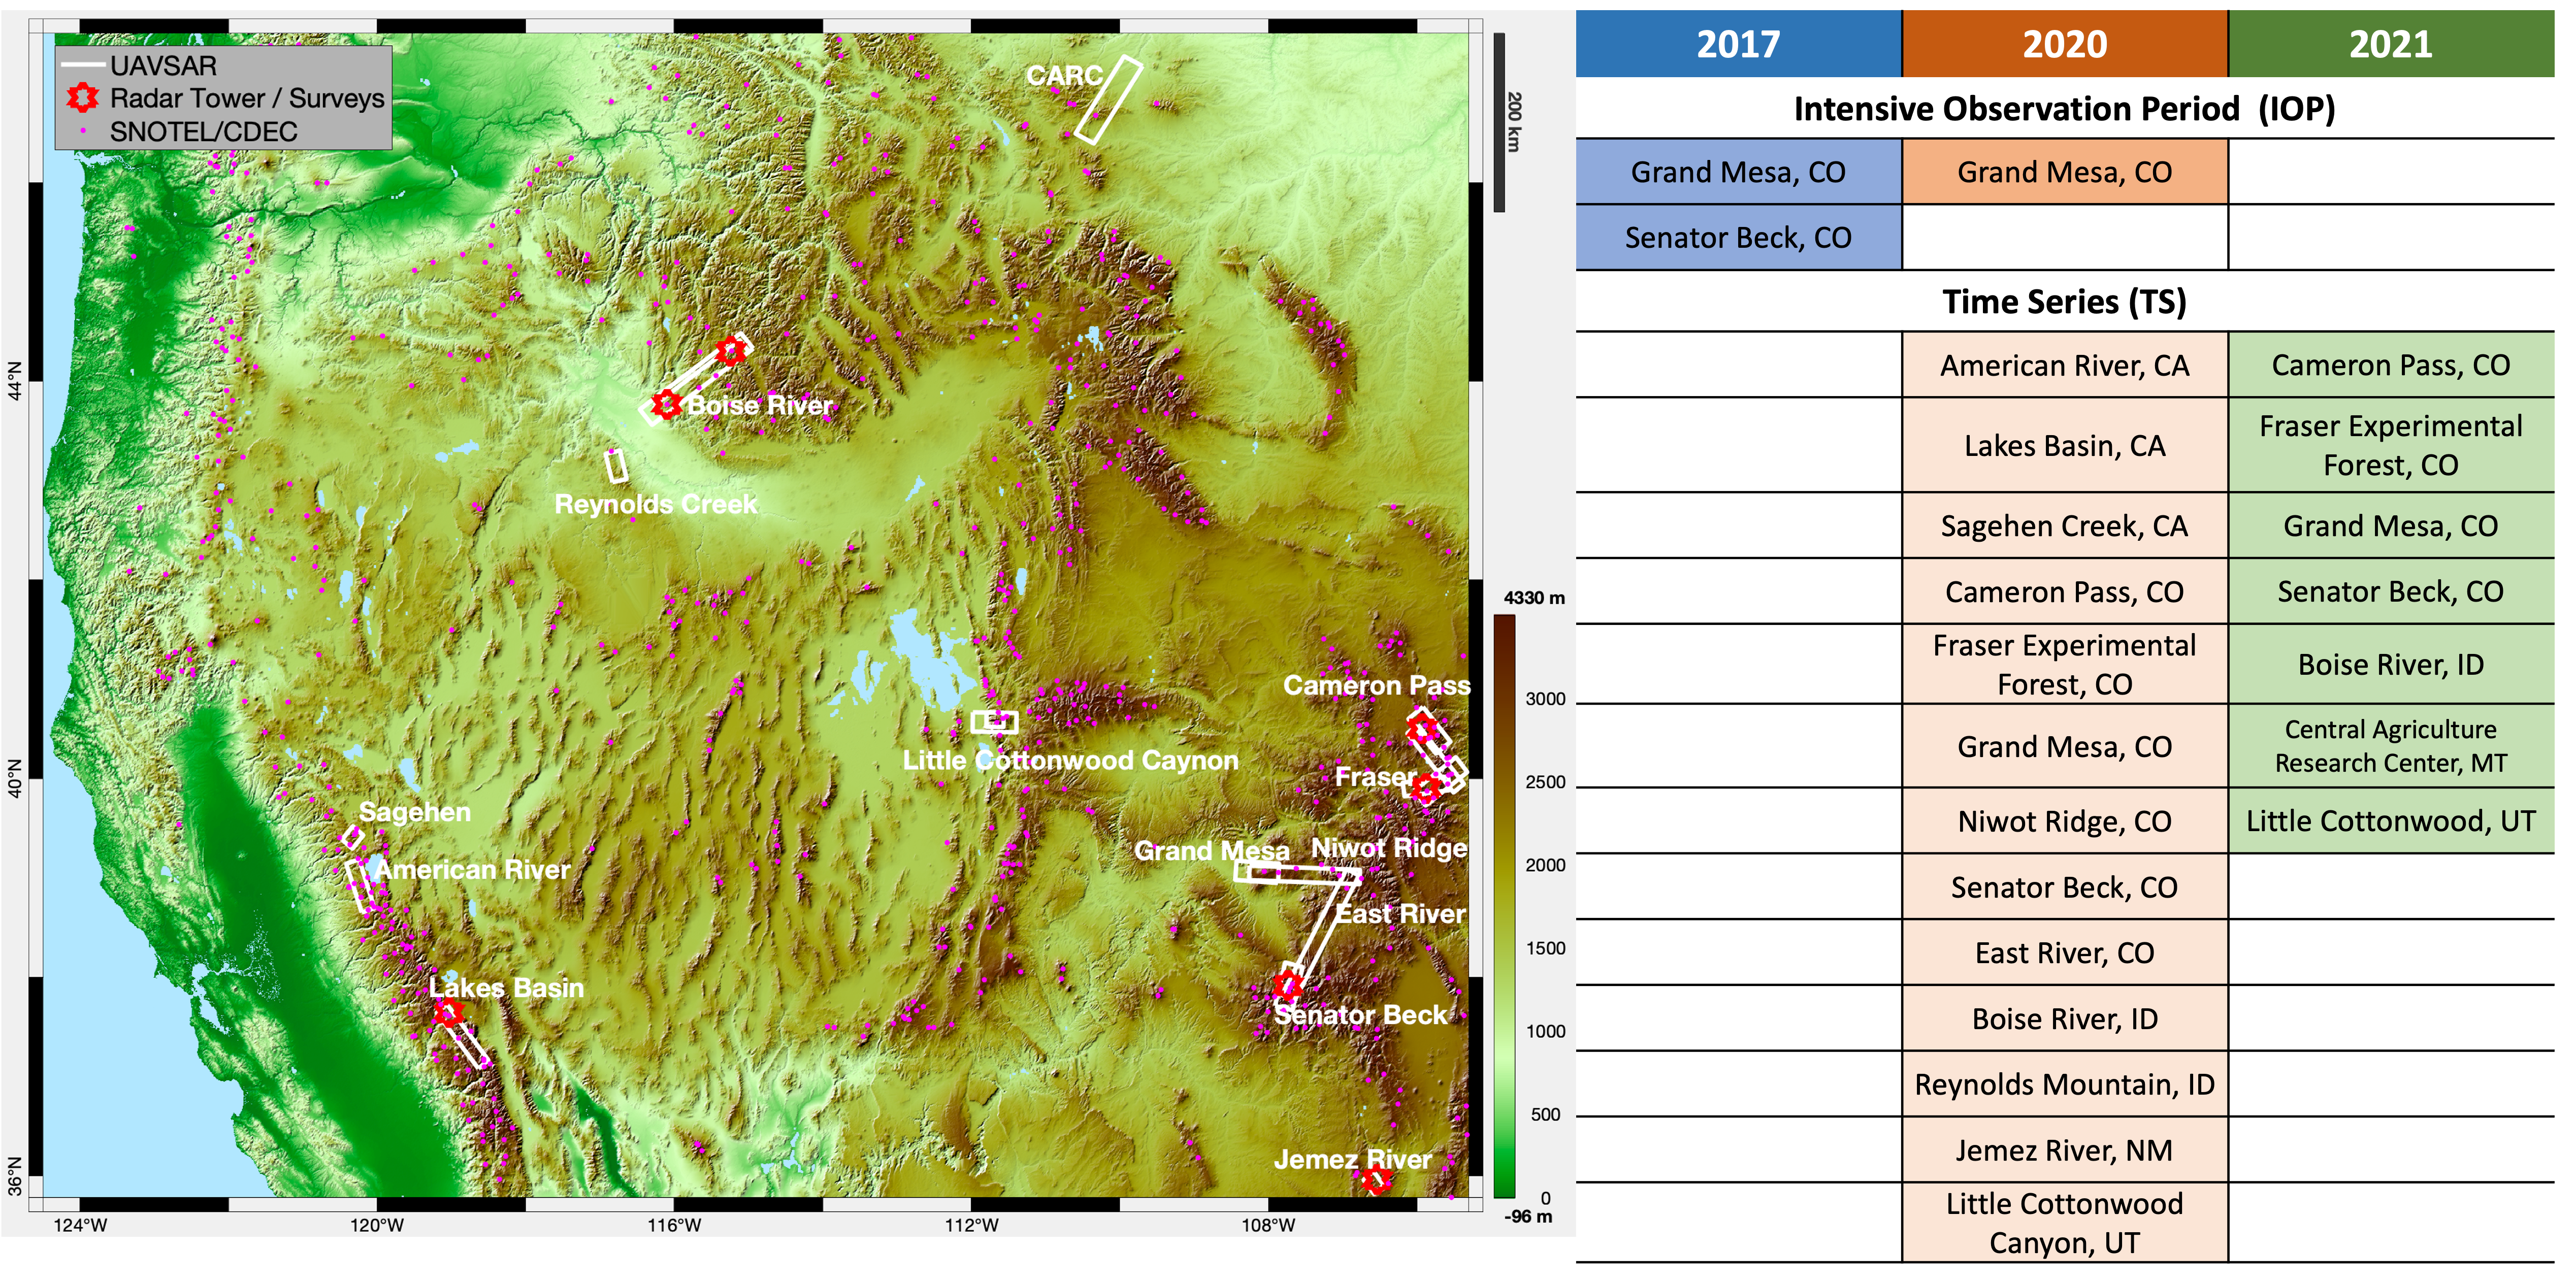
Task: Click the Grand Mesa map label
Action: click(x=1212, y=851)
